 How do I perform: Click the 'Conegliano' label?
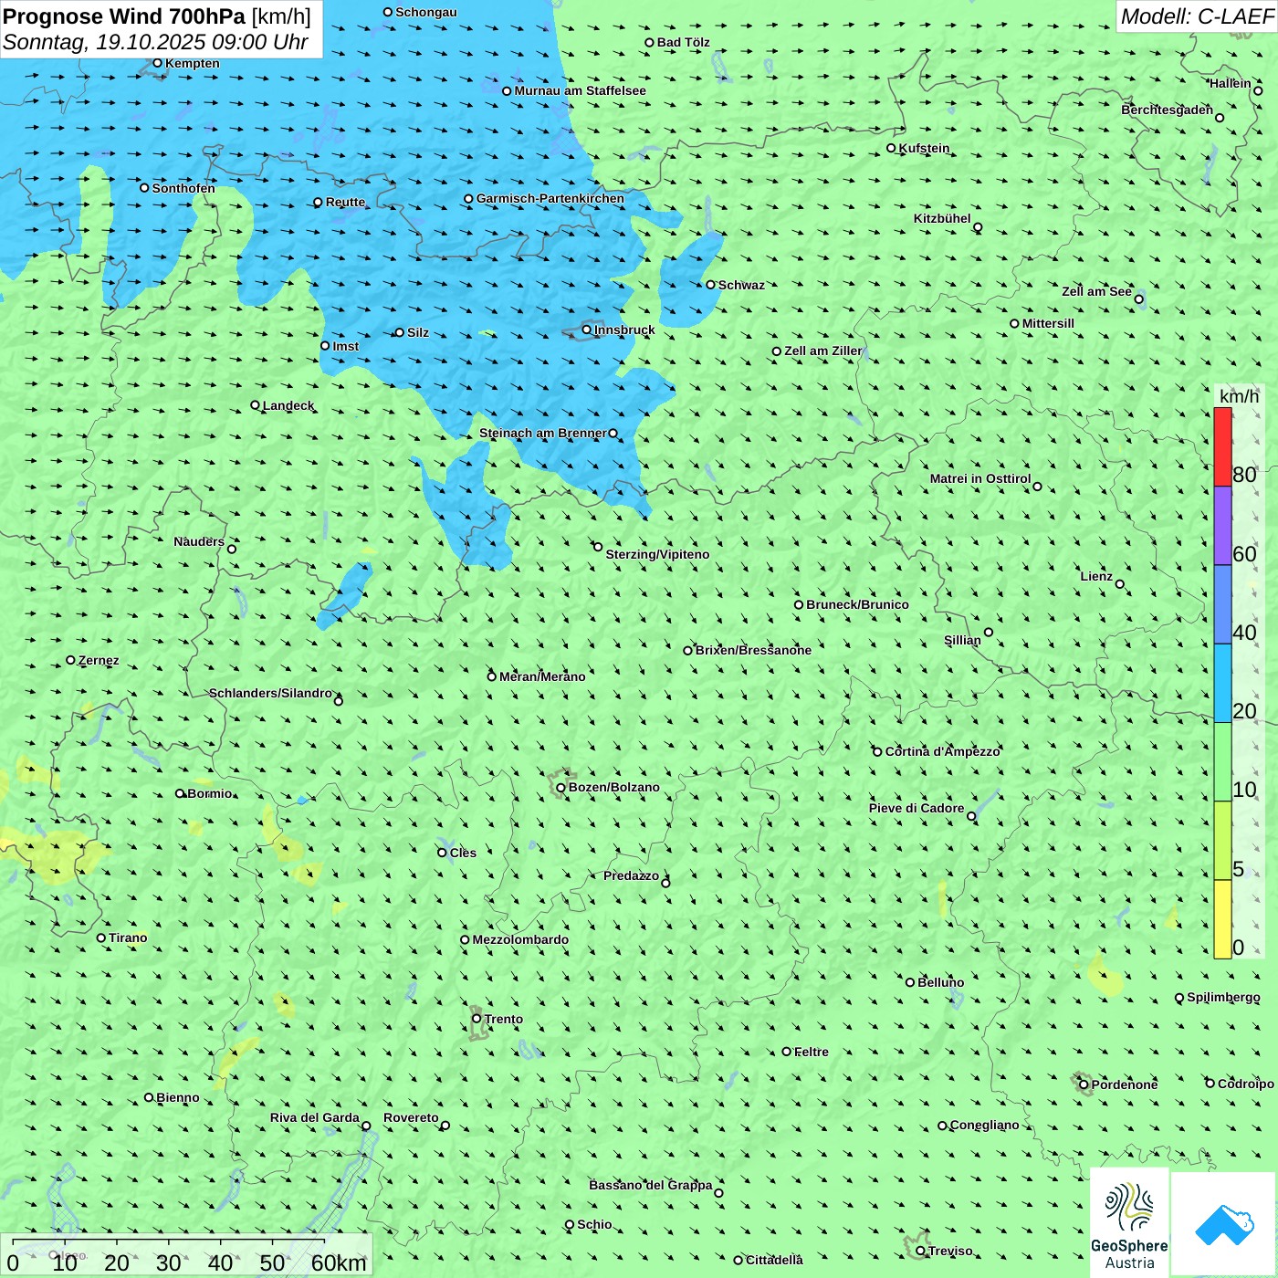tap(984, 1125)
